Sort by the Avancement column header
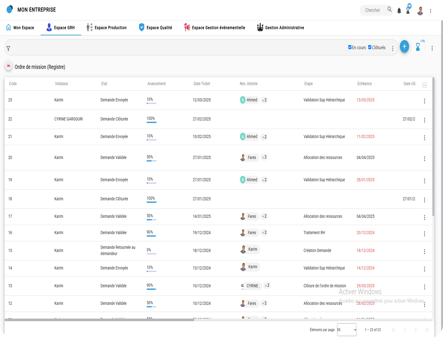This screenshot has width=443, height=338. pos(156,84)
